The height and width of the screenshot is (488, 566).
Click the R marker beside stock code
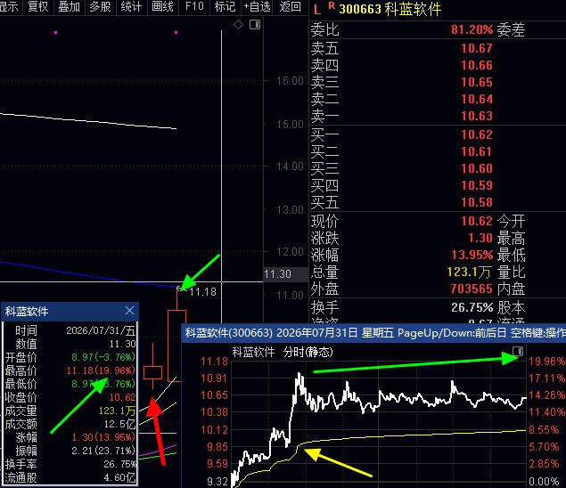tap(332, 5)
